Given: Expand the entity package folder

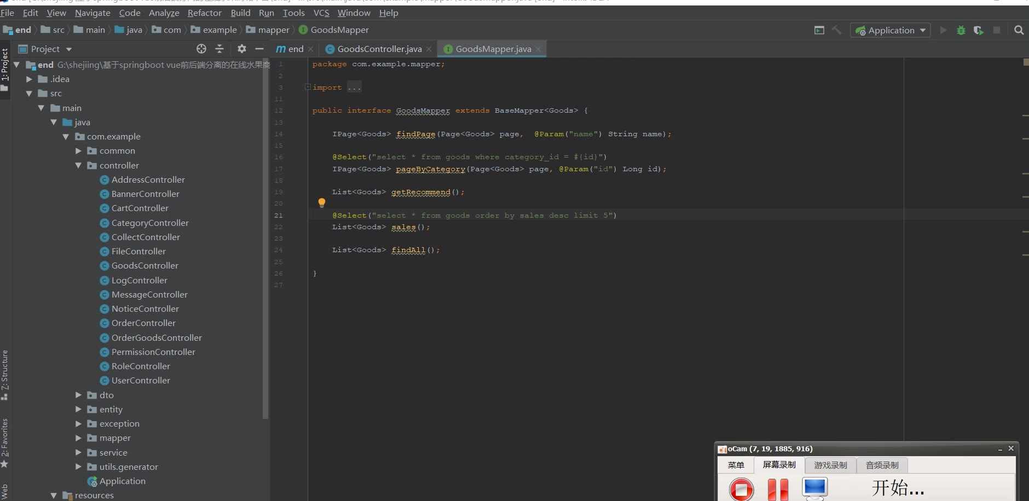Looking at the screenshot, I should point(78,410).
